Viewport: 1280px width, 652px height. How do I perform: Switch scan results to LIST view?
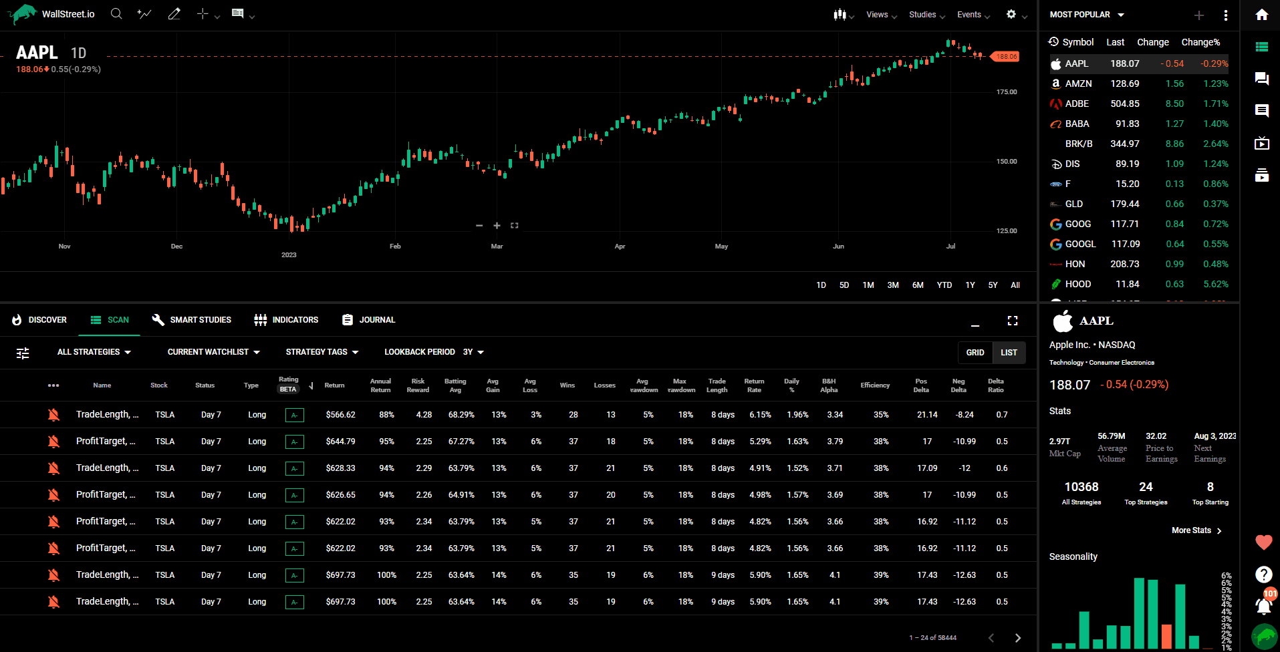(1009, 353)
